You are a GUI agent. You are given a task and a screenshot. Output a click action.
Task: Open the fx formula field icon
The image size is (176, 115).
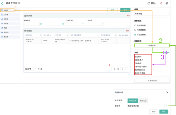(168, 52)
